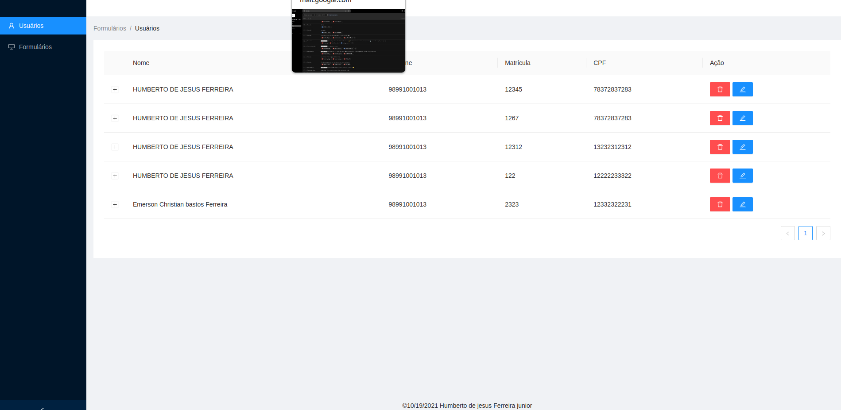Delete the row with CPF 13232312312
This screenshot has width=841, height=410.
pyautogui.click(x=720, y=147)
